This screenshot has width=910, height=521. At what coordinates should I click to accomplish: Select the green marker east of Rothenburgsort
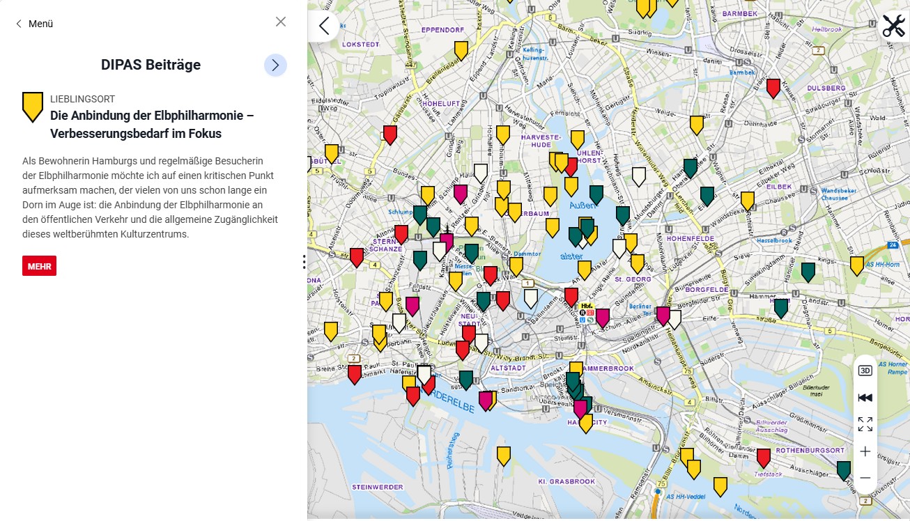point(844,471)
